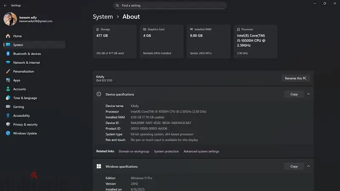Click the Accounts person icon
Viewport: 340px width, 191px height.
click(x=8, y=89)
